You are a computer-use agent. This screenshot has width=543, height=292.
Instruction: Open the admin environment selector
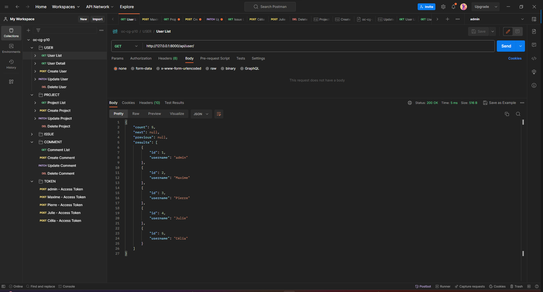tap(497, 19)
